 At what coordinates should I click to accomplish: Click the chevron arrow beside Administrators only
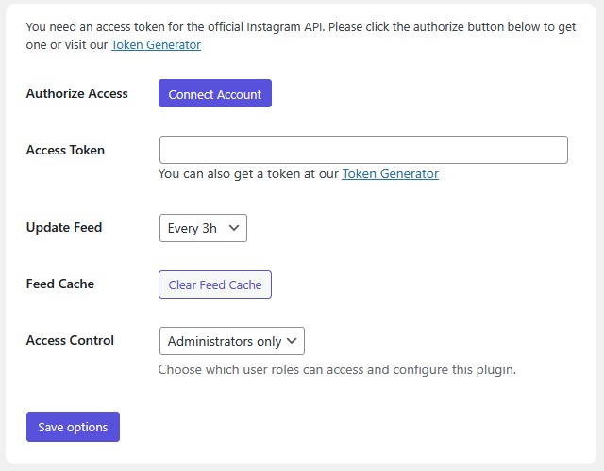coord(292,341)
